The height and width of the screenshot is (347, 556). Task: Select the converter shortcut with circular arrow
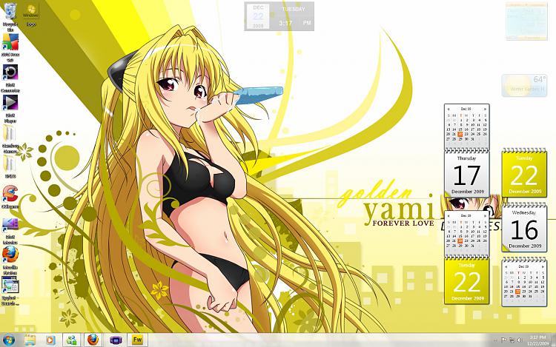coord(10,73)
